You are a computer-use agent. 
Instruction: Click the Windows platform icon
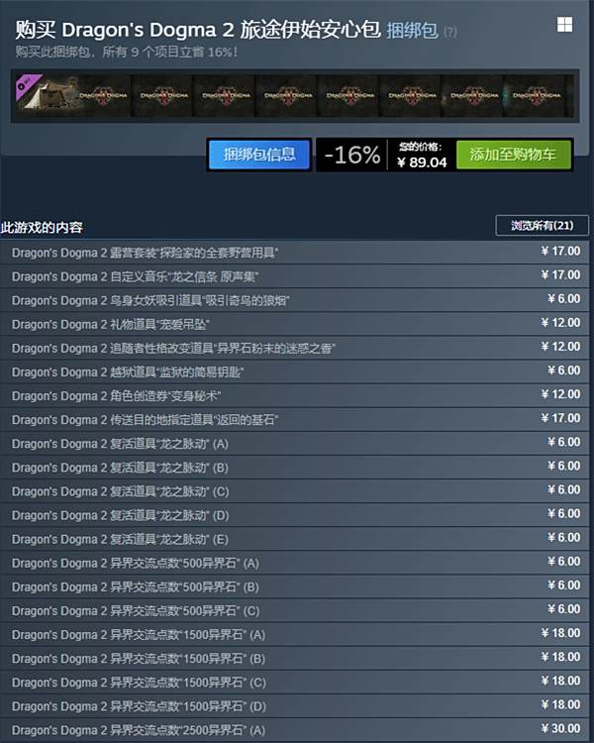click(x=564, y=25)
